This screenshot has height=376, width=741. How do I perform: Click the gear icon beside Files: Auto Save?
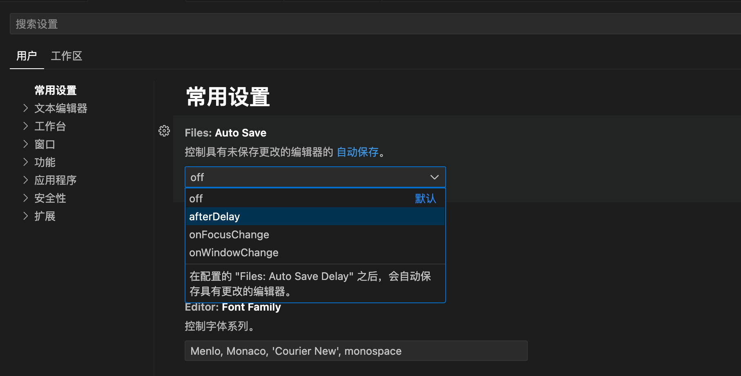[164, 131]
